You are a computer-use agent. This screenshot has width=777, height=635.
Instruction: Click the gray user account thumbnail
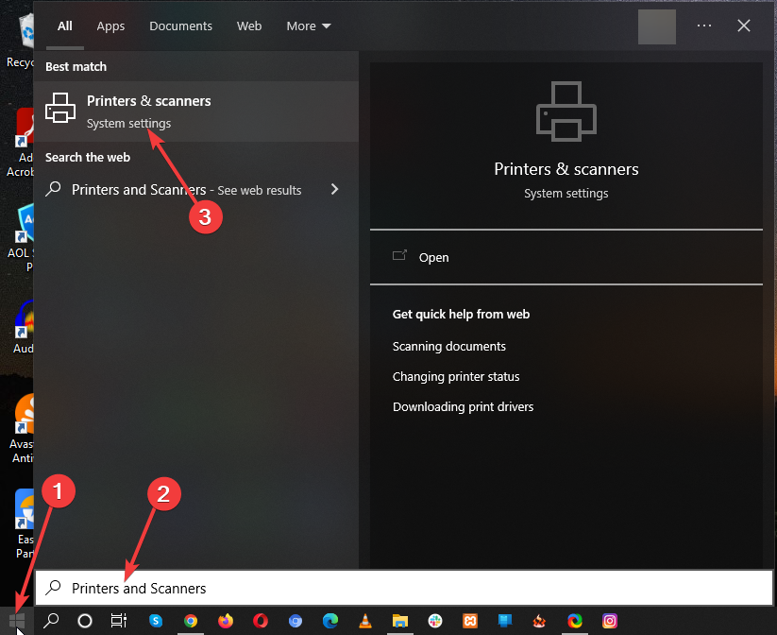657,26
